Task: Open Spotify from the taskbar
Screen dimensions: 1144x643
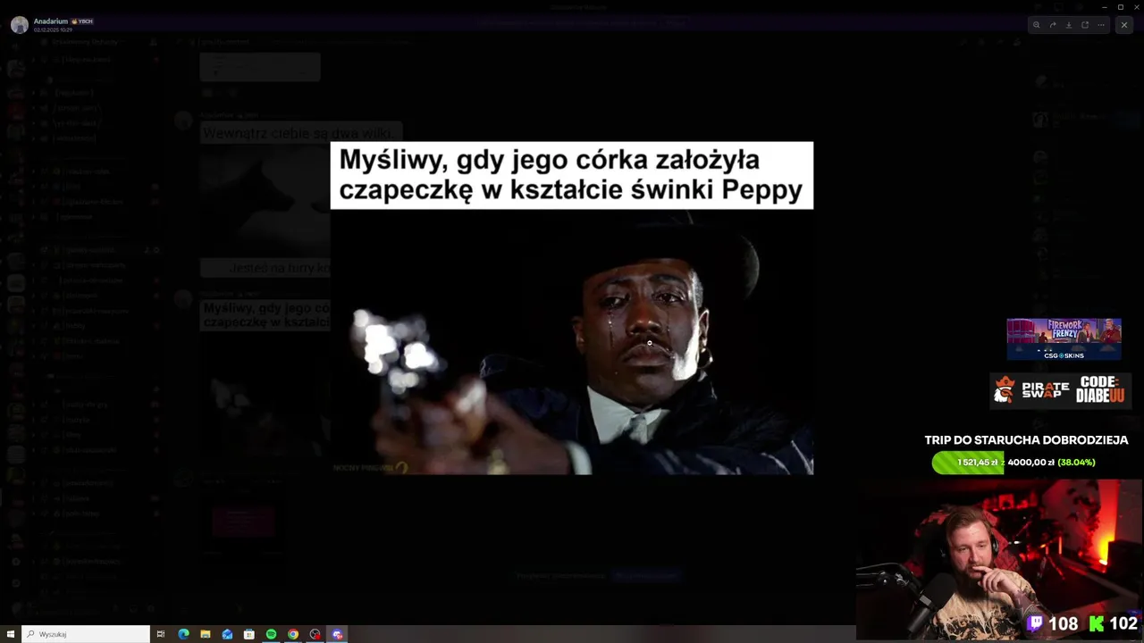Action: (x=271, y=634)
